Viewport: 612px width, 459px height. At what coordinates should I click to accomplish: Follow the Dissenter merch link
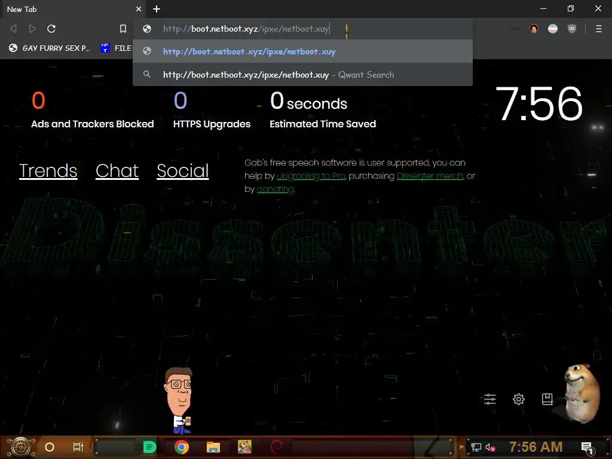point(430,176)
